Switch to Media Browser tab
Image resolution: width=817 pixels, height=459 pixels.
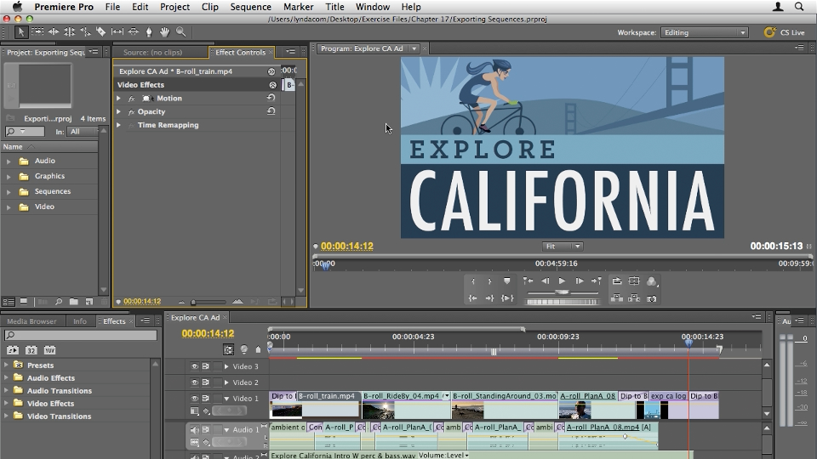[x=31, y=321]
